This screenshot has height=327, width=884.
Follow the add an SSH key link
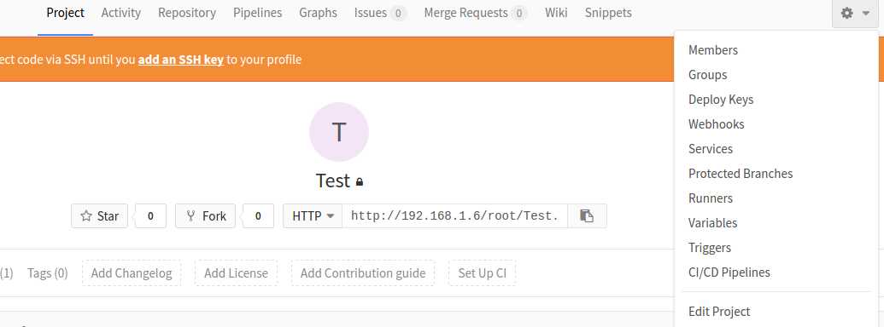pos(181,59)
